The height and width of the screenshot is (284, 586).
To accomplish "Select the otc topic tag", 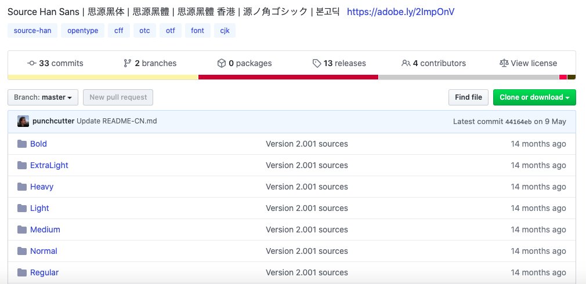I will click(144, 31).
